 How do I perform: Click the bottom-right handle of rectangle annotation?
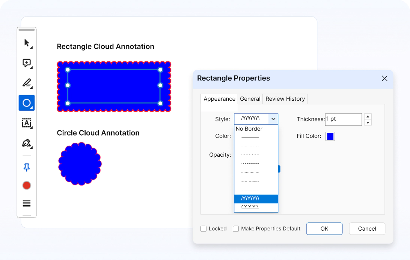[160, 103]
